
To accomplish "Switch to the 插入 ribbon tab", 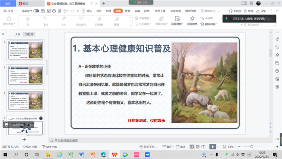I will pos(89,11).
